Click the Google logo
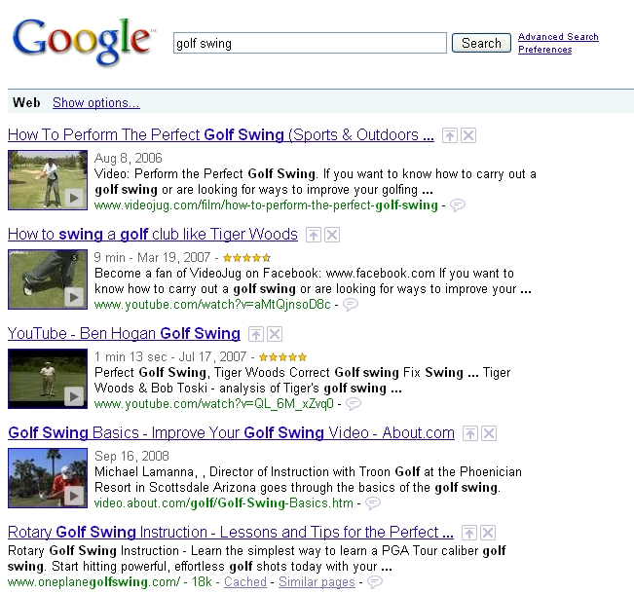634x594 pixels. pos(82,42)
